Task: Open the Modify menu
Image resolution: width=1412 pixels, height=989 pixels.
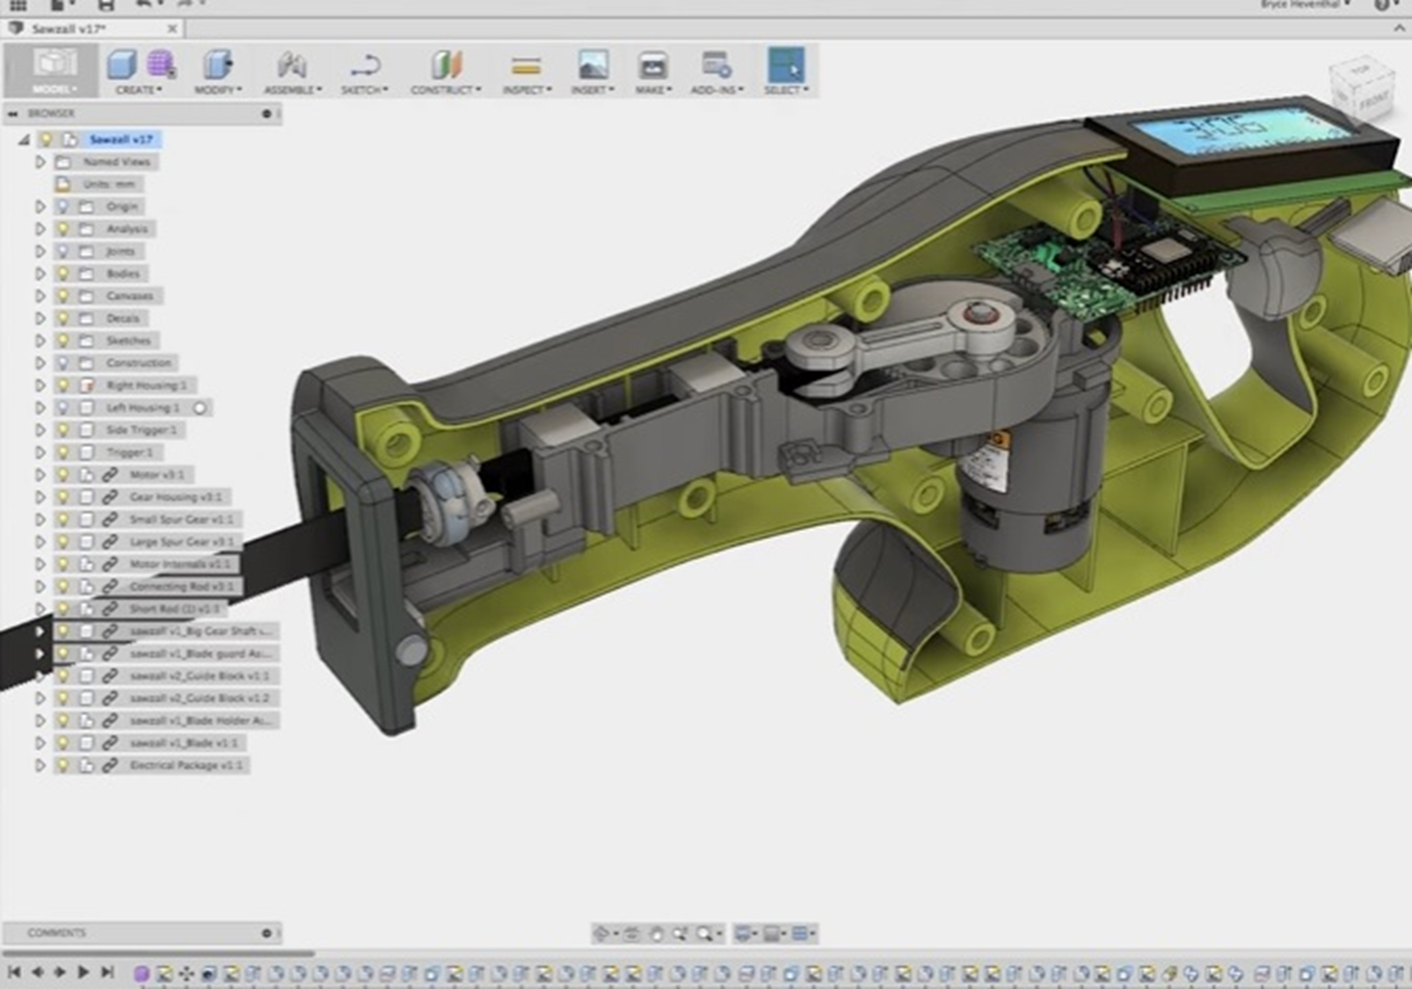Action: (x=218, y=90)
